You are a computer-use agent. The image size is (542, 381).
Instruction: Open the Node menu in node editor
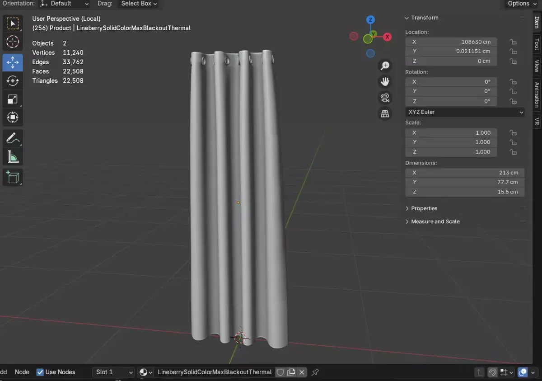tap(22, 372)
